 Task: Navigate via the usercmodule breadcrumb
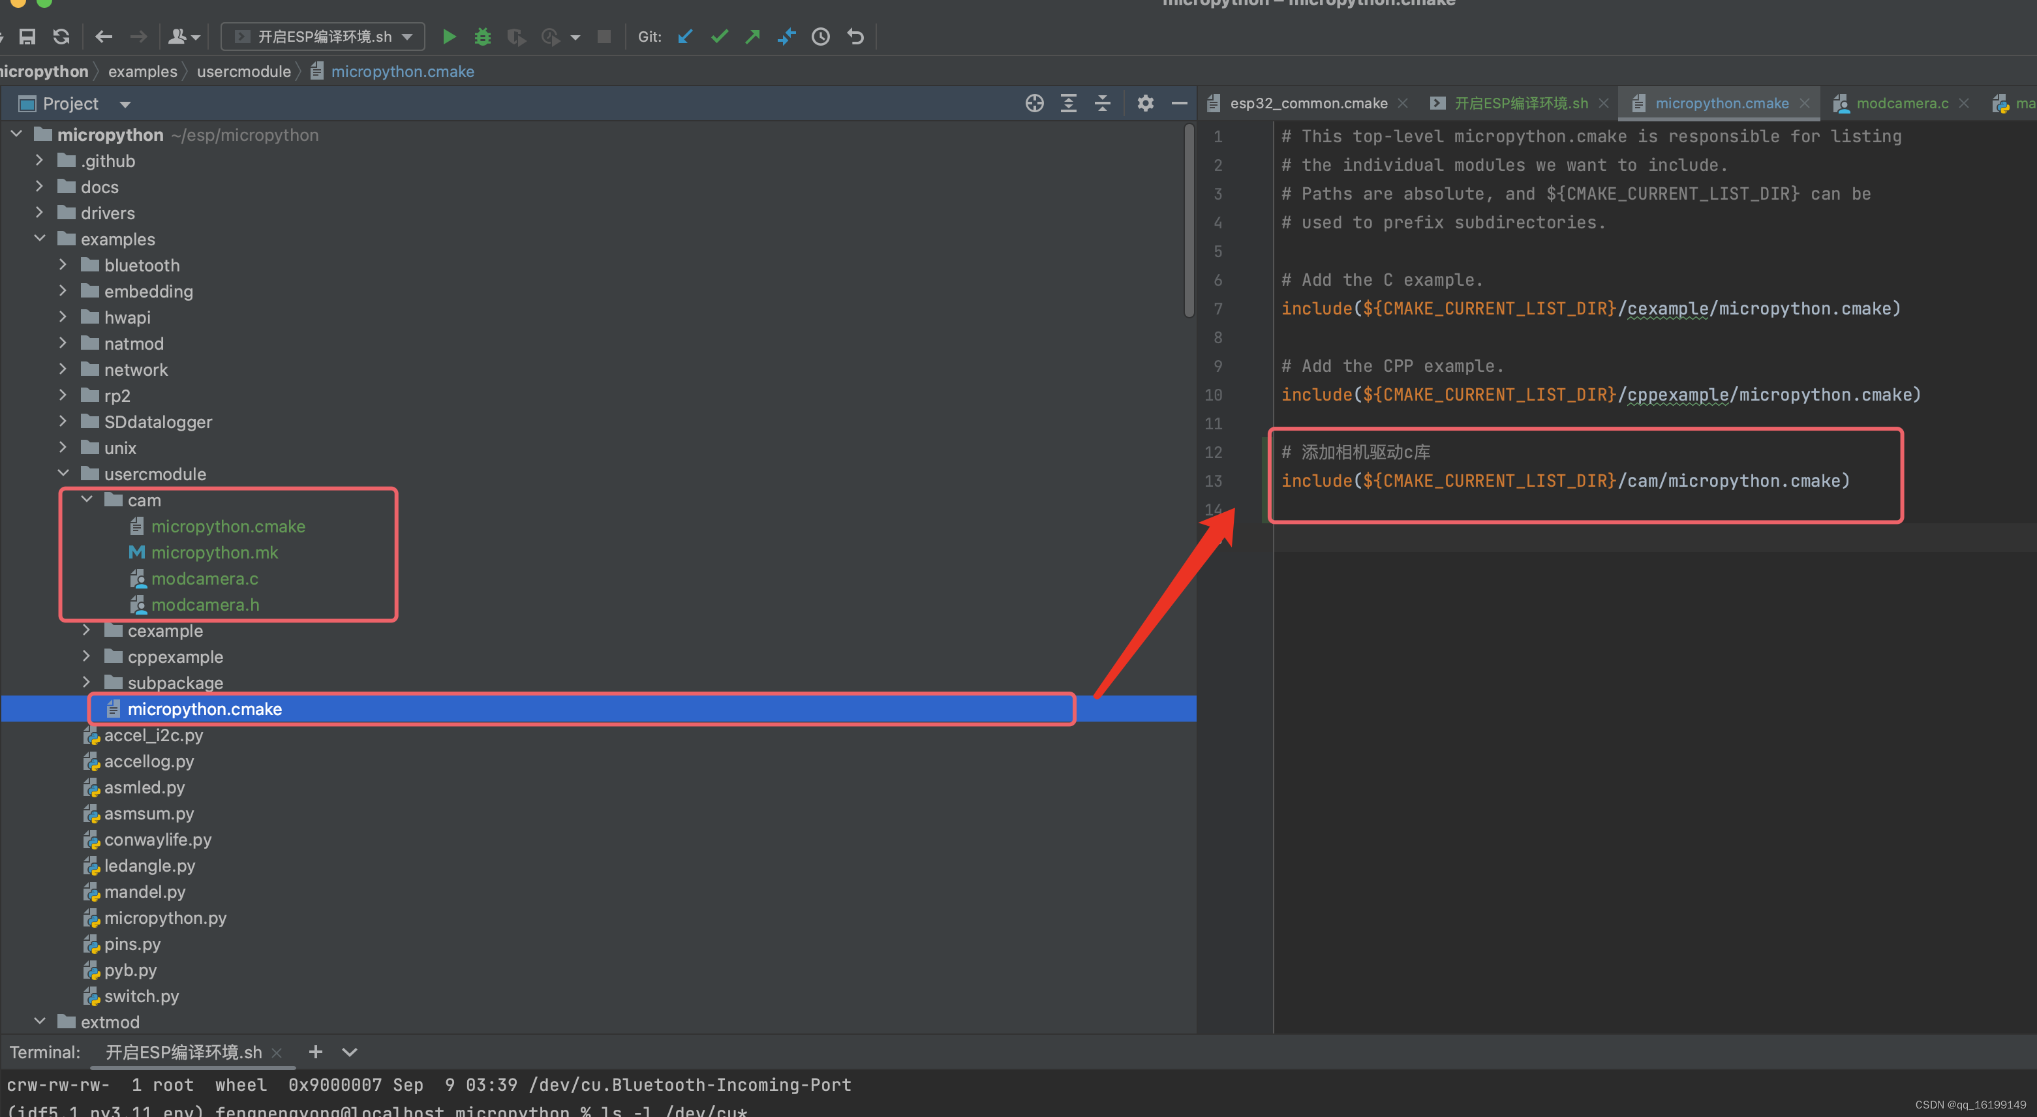click(x=243, y=71)
